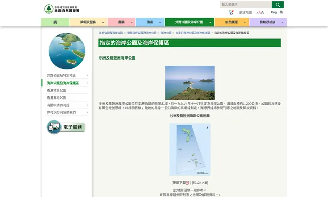Viewport: 328px width, 197px height.
Task: Open the marine park map image
Action: [x=190, y=149]
